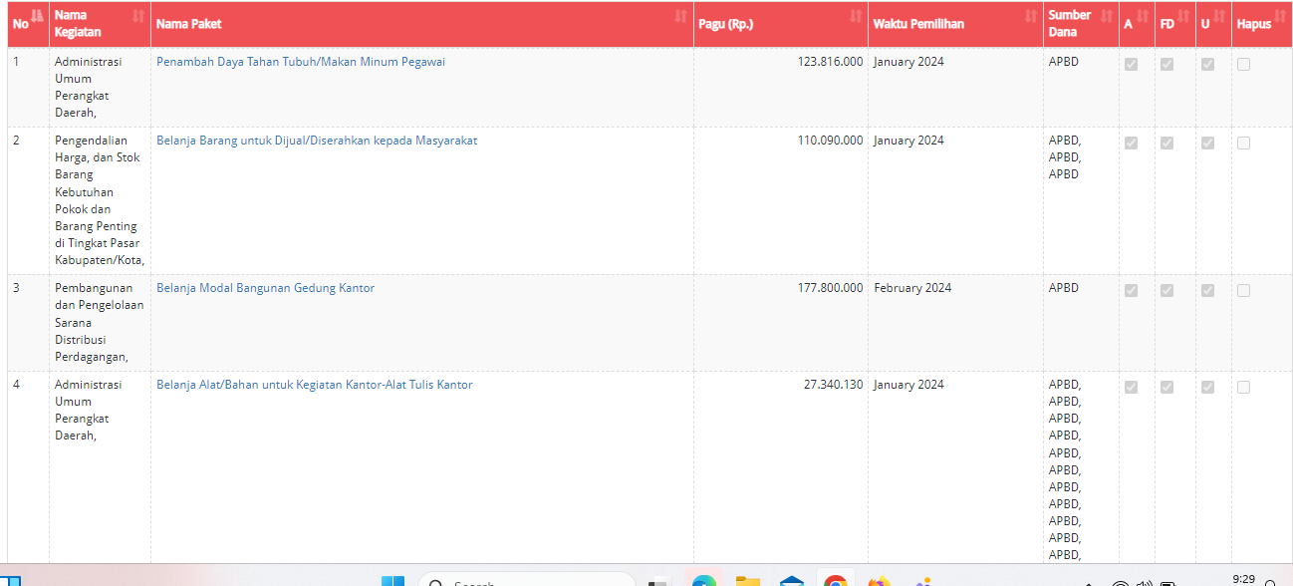
Task: Click sort icon in Hapus header
Action: [x=1281, y=16]
